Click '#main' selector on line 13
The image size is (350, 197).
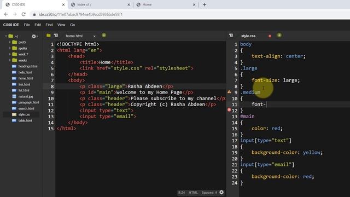[247, 117]
